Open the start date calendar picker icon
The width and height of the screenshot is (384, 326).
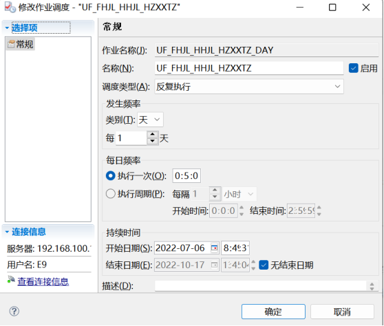[x=215, y=248]
